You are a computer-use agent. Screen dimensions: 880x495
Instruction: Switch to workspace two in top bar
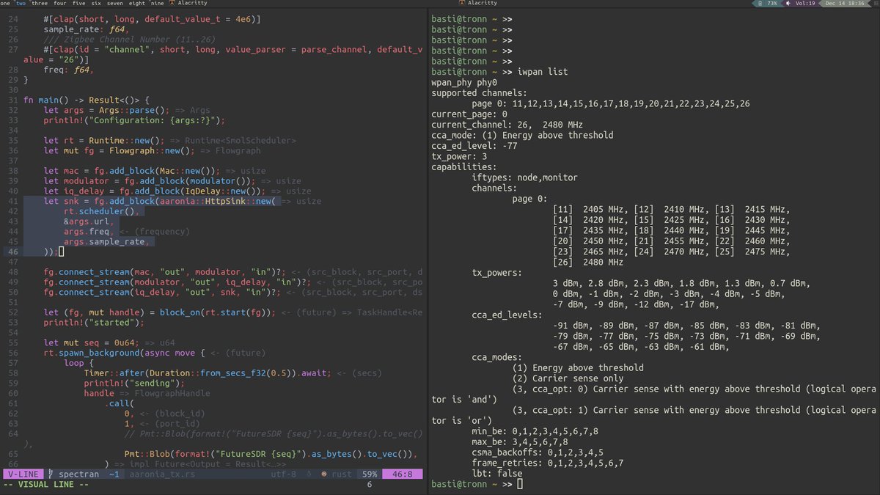click(21, 4)
